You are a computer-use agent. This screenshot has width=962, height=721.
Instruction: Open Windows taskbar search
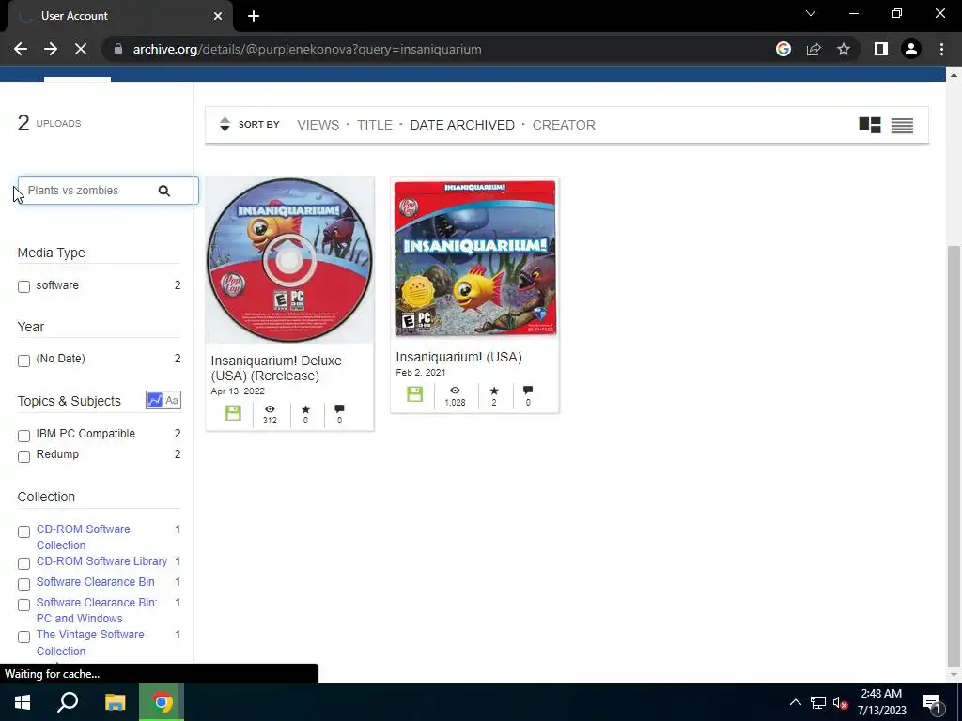(68, 702)
